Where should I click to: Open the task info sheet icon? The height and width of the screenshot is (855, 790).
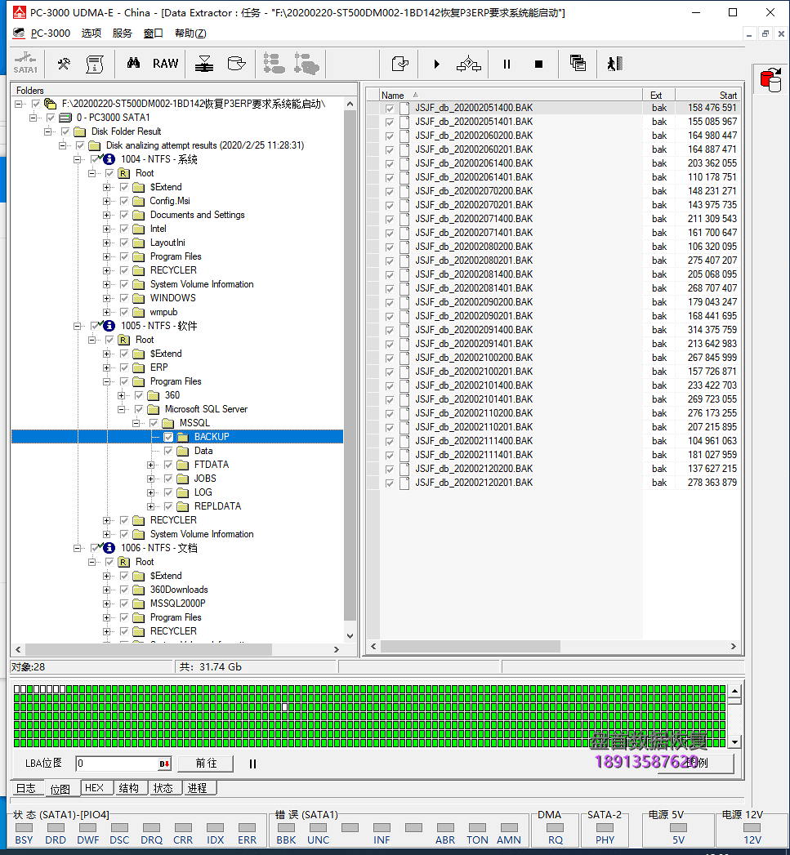(x=95, y=64)
